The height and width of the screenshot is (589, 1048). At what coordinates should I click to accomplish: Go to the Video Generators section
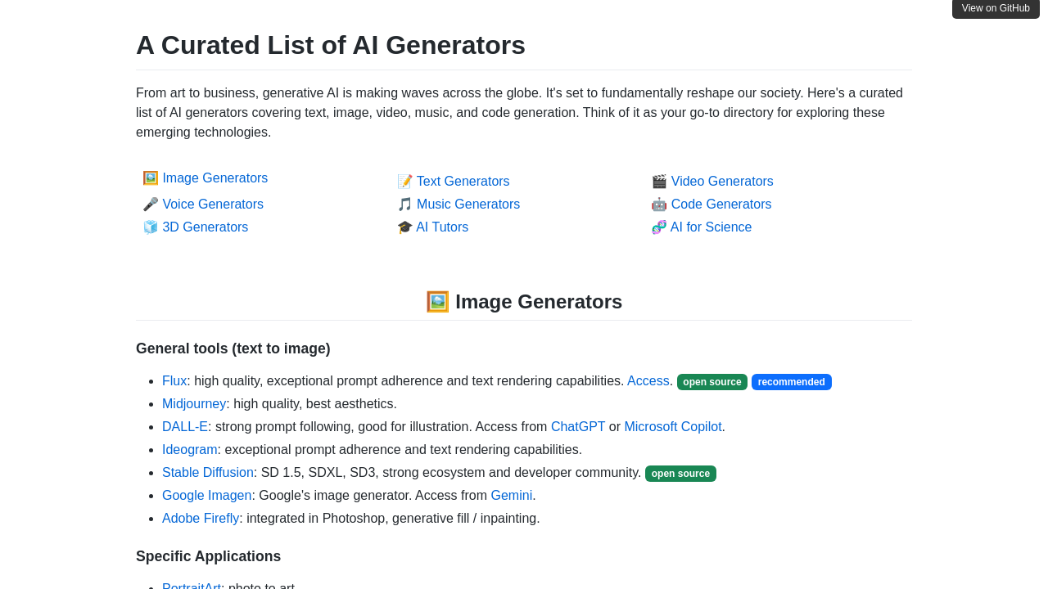pos(722,182)
